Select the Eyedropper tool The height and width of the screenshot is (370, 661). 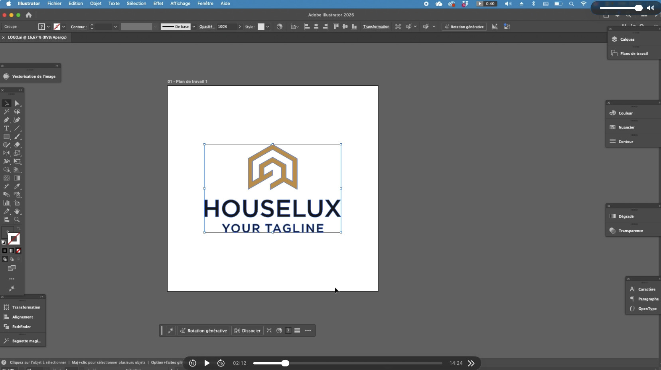coord(17,186)
